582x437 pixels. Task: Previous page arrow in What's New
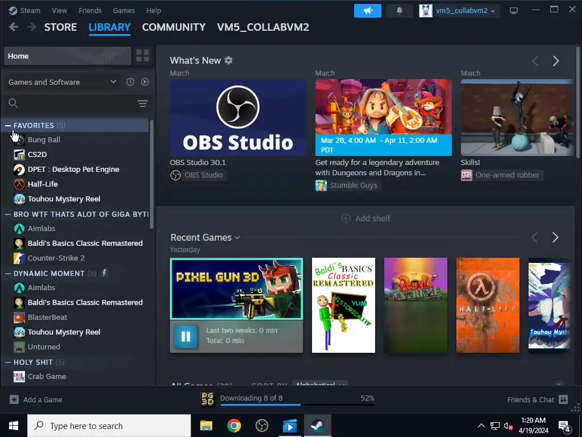(535, 61)
